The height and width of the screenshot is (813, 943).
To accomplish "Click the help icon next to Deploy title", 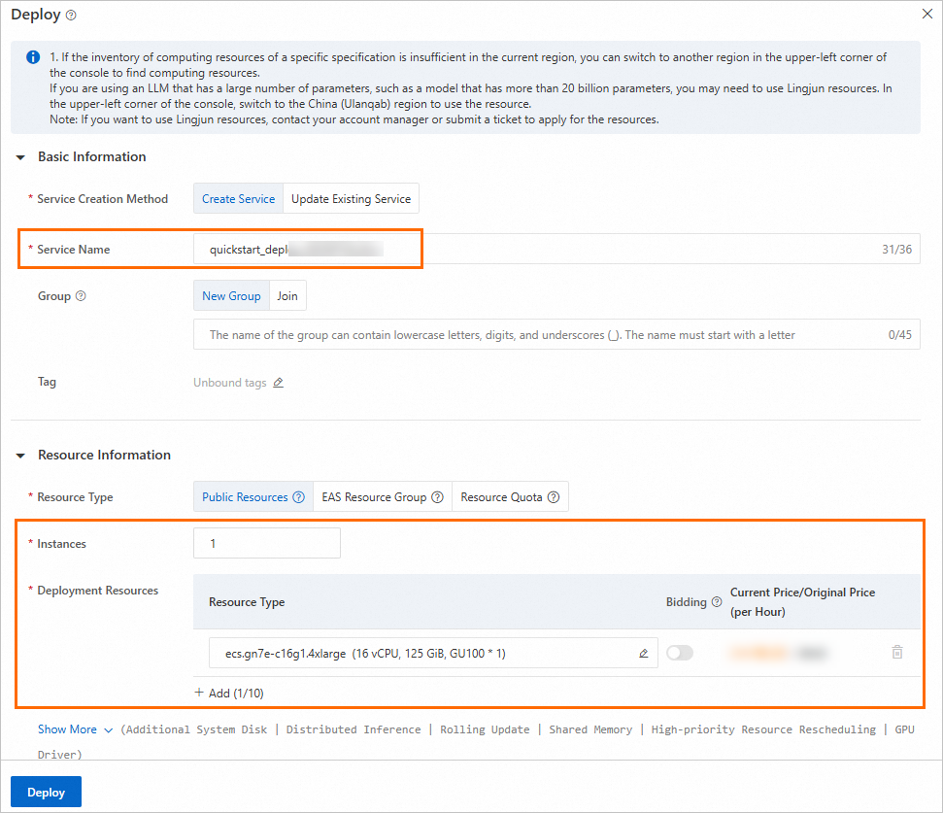I will [72, 16].
